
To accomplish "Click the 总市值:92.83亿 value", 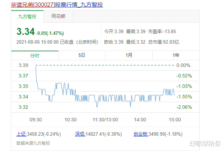I will tap(164, 42).
